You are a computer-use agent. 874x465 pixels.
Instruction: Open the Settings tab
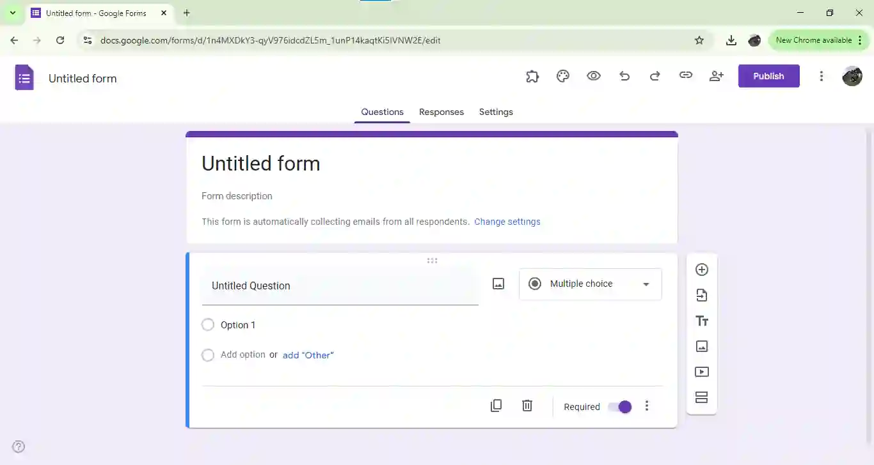point(496,112)
